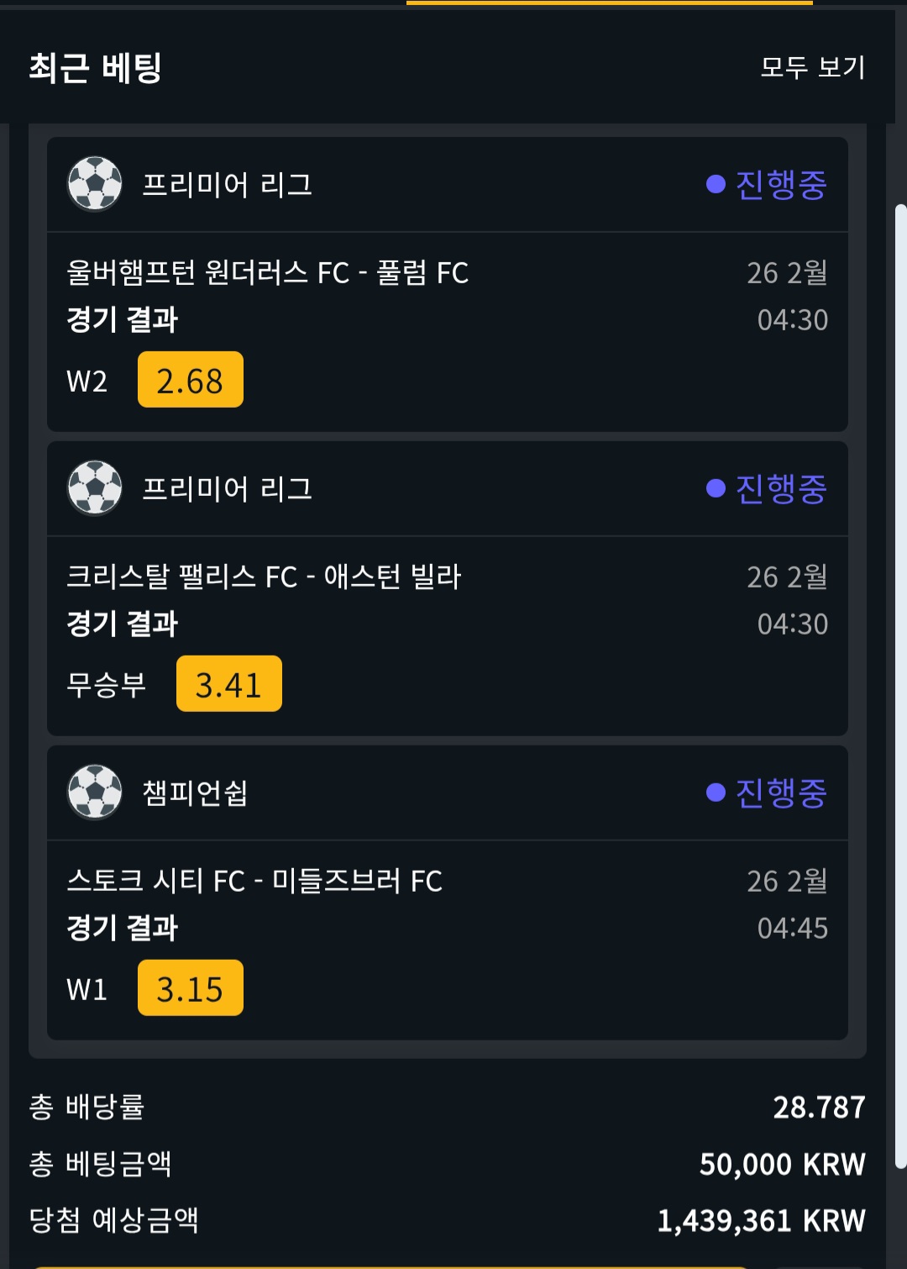Click blue status dot on 챔피언쉽 bet
The width and height of the screenshot is (907, 1269).
click(716, 792)
